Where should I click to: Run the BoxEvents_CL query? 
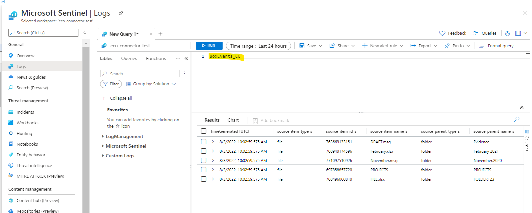click(209, 45)
